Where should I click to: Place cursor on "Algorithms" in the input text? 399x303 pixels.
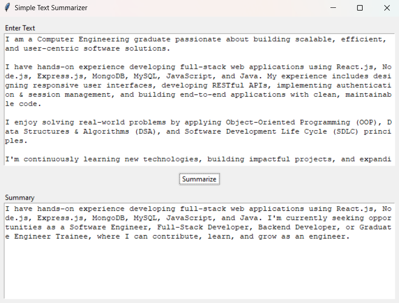pos(106,131)
